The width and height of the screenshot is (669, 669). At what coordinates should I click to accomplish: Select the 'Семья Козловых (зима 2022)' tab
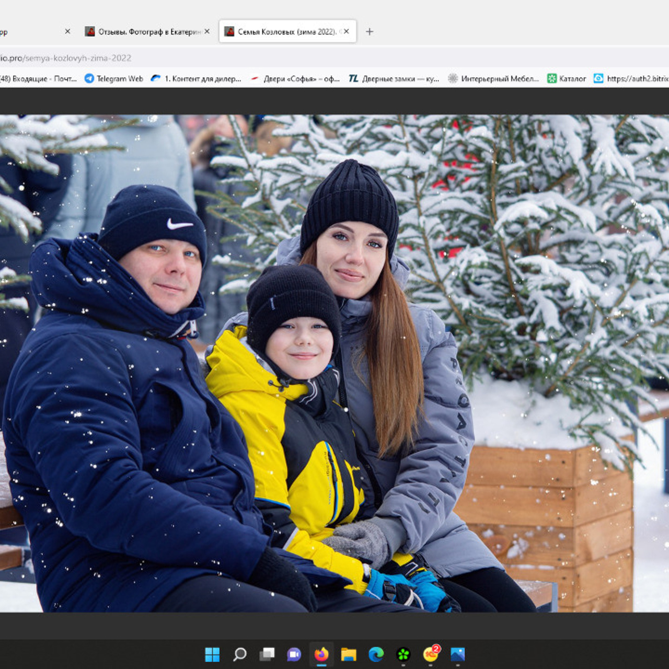pos(287,31)
